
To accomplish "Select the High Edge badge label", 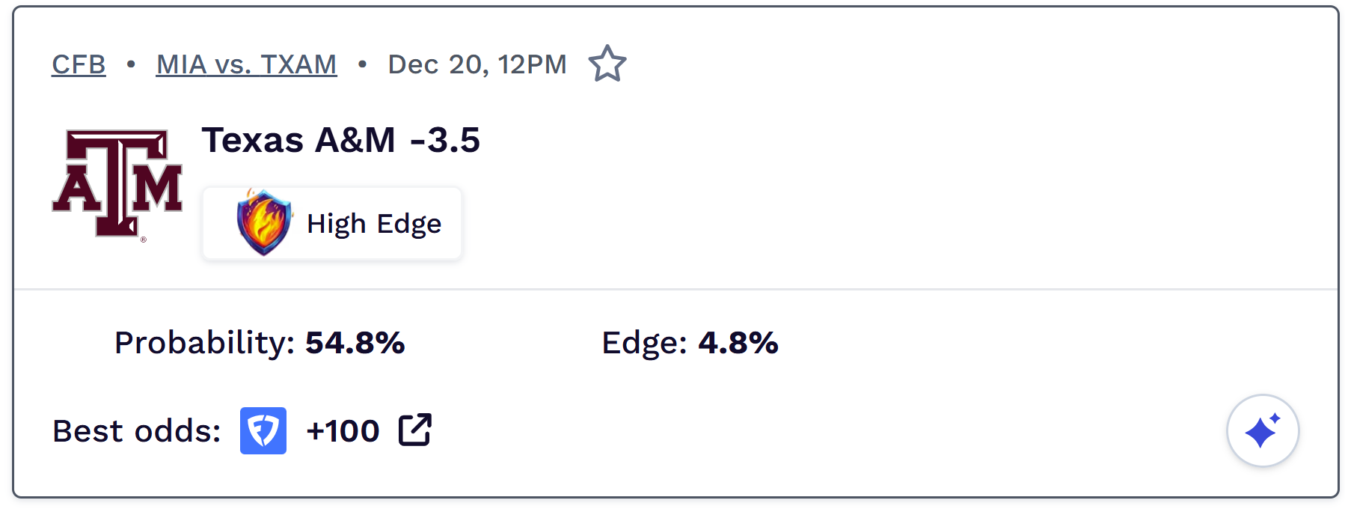I will [374, 224].
